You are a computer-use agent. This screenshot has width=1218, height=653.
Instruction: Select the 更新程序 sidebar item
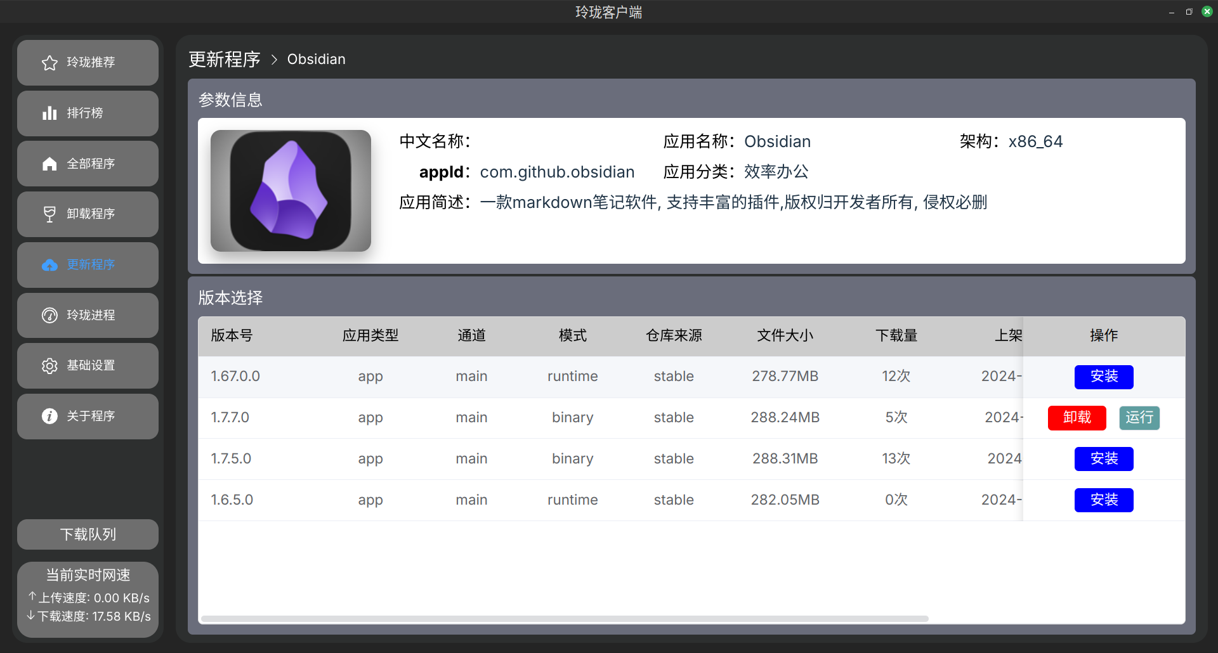[x=88, y=265]
